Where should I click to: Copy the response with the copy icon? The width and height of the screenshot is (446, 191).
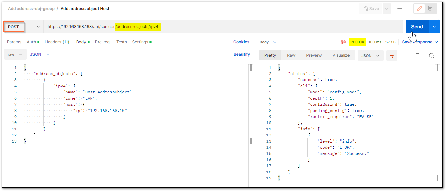click(418, 56)
